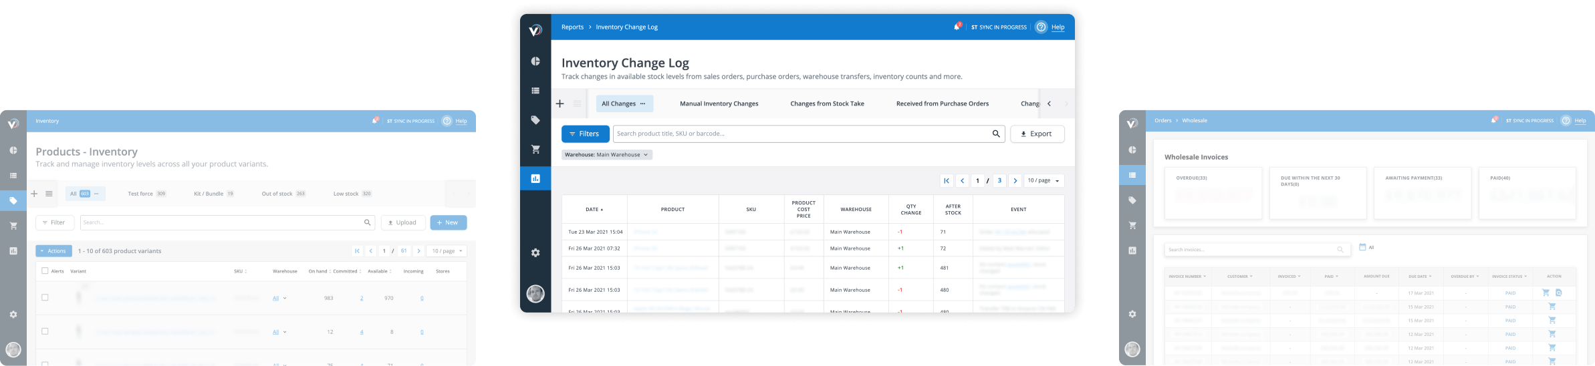Open the Reports chart icon in center sidebar

click(x=535, y=178)
